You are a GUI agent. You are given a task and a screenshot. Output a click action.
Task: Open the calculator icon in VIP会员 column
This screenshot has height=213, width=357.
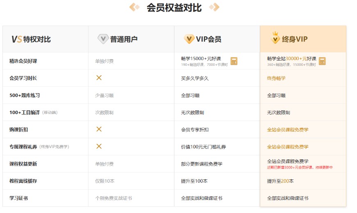pos(234,61)
